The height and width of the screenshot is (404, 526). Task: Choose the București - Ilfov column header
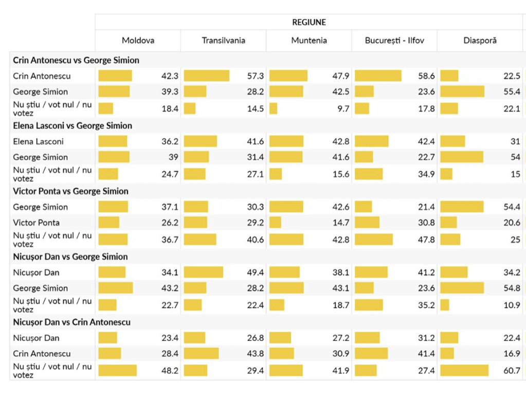(394, 41)
